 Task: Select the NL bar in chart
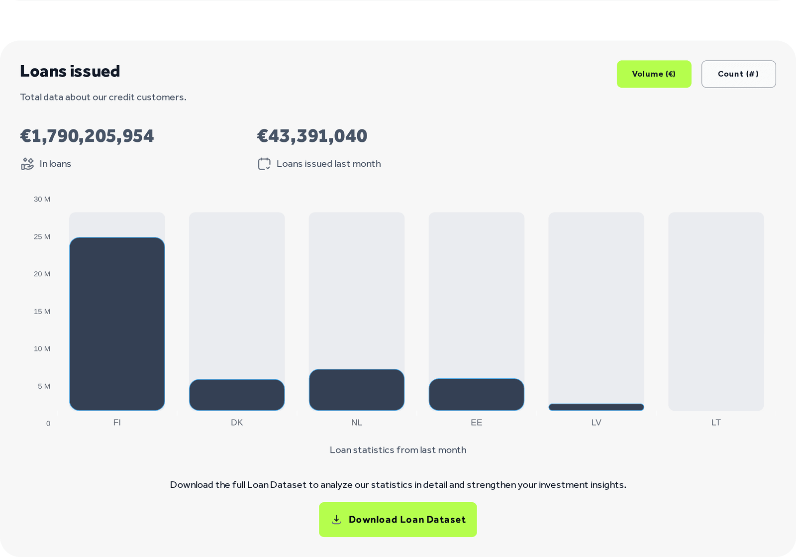(357, 390)
